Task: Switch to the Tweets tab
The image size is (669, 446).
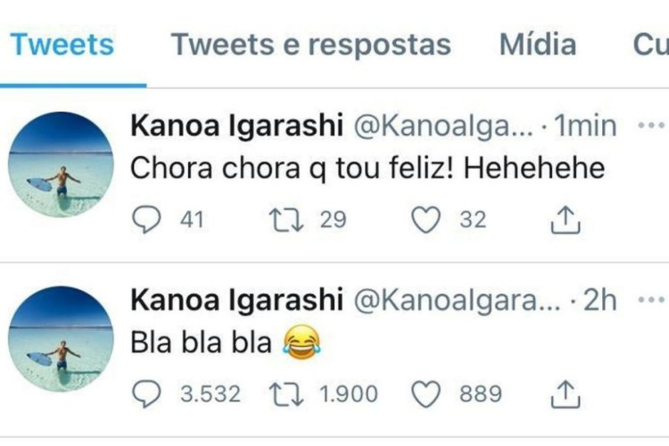Action: pos(62,45)
